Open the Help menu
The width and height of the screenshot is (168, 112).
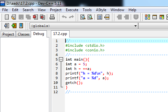tap(132, 10)
